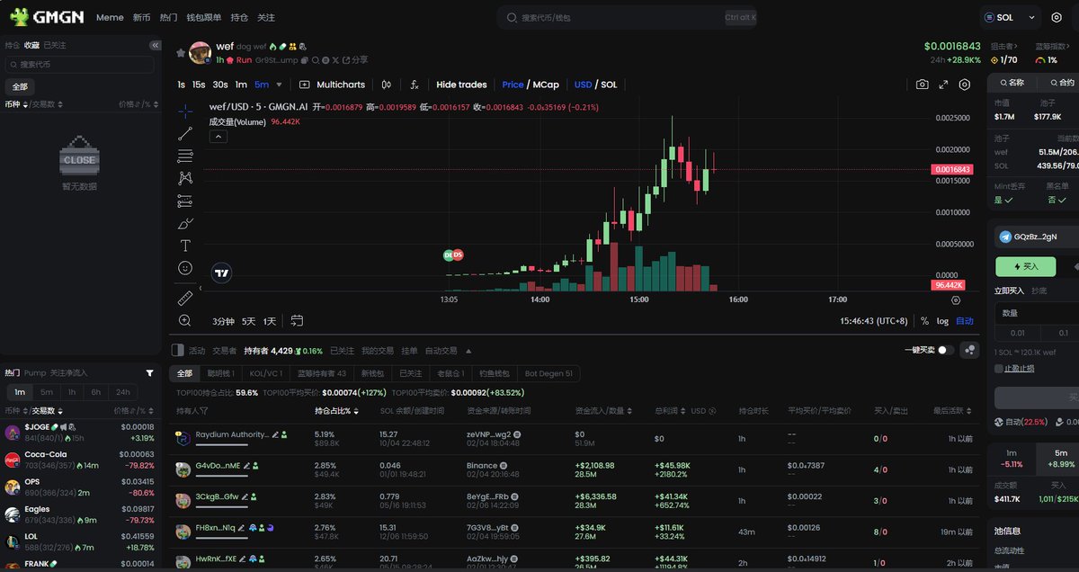This screenshot has width=1079, height=572.
Task: Open the 钱包跟单 header menu
Action: point(203,17)
